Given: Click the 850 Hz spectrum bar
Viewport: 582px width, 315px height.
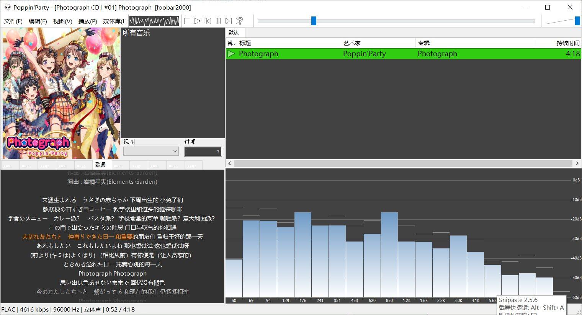Looking at the screenshot, I should click(x=389, y=255).
